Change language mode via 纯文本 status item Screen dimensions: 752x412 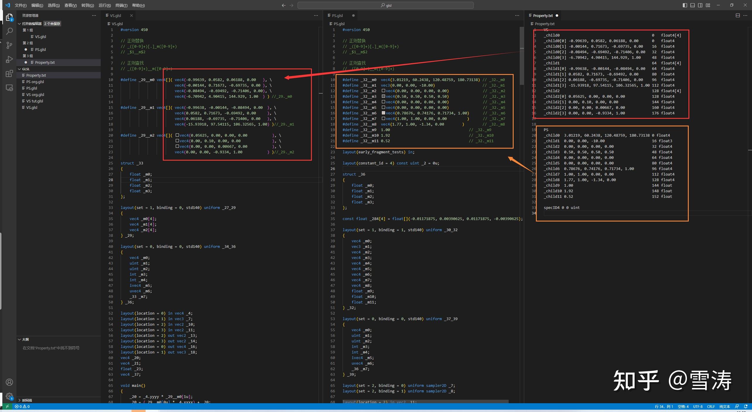pyautogui.click(x=725, y=406)
